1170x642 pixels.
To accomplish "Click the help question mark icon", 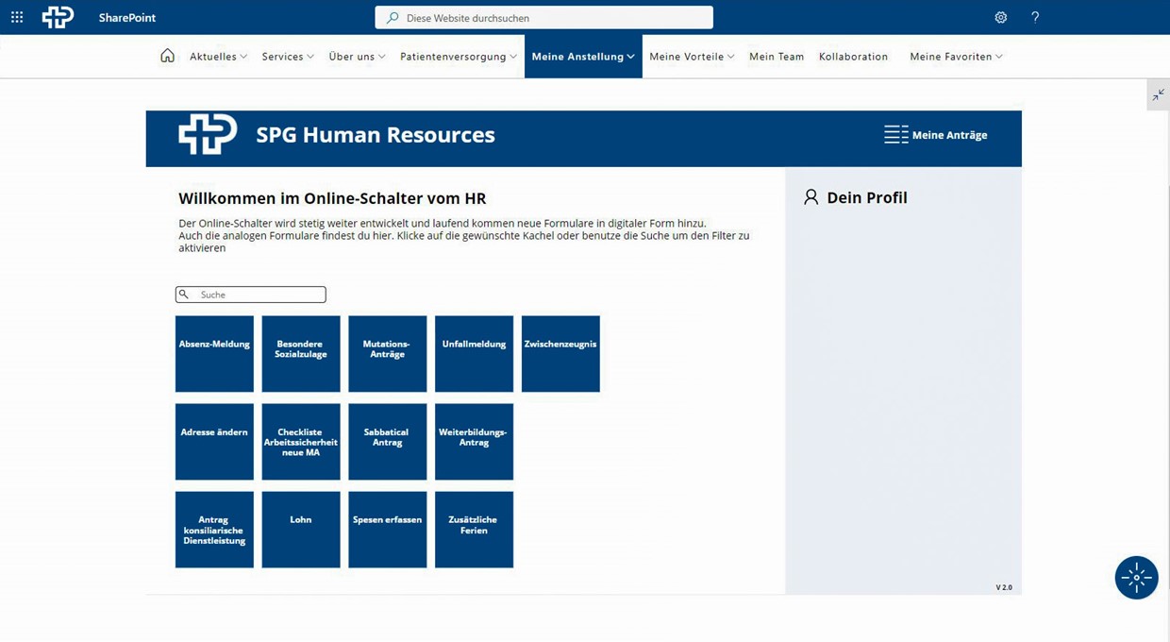I will tap(1035, 17).
